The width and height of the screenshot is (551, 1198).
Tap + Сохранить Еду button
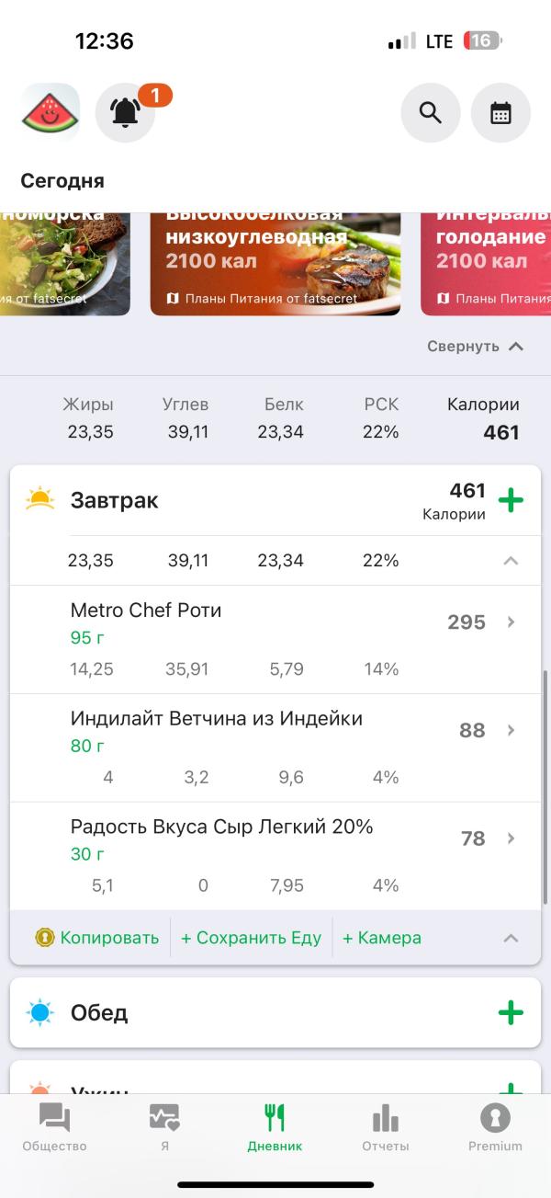tap(251, 938)
